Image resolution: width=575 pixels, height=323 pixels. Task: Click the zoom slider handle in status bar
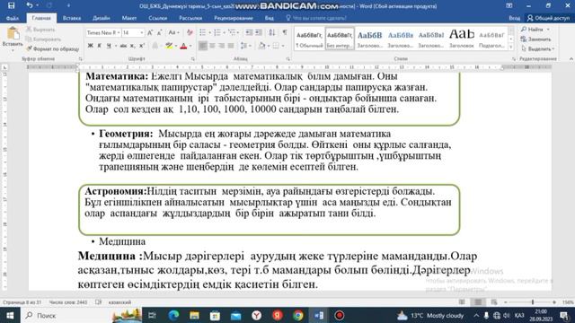pos(533,302)
